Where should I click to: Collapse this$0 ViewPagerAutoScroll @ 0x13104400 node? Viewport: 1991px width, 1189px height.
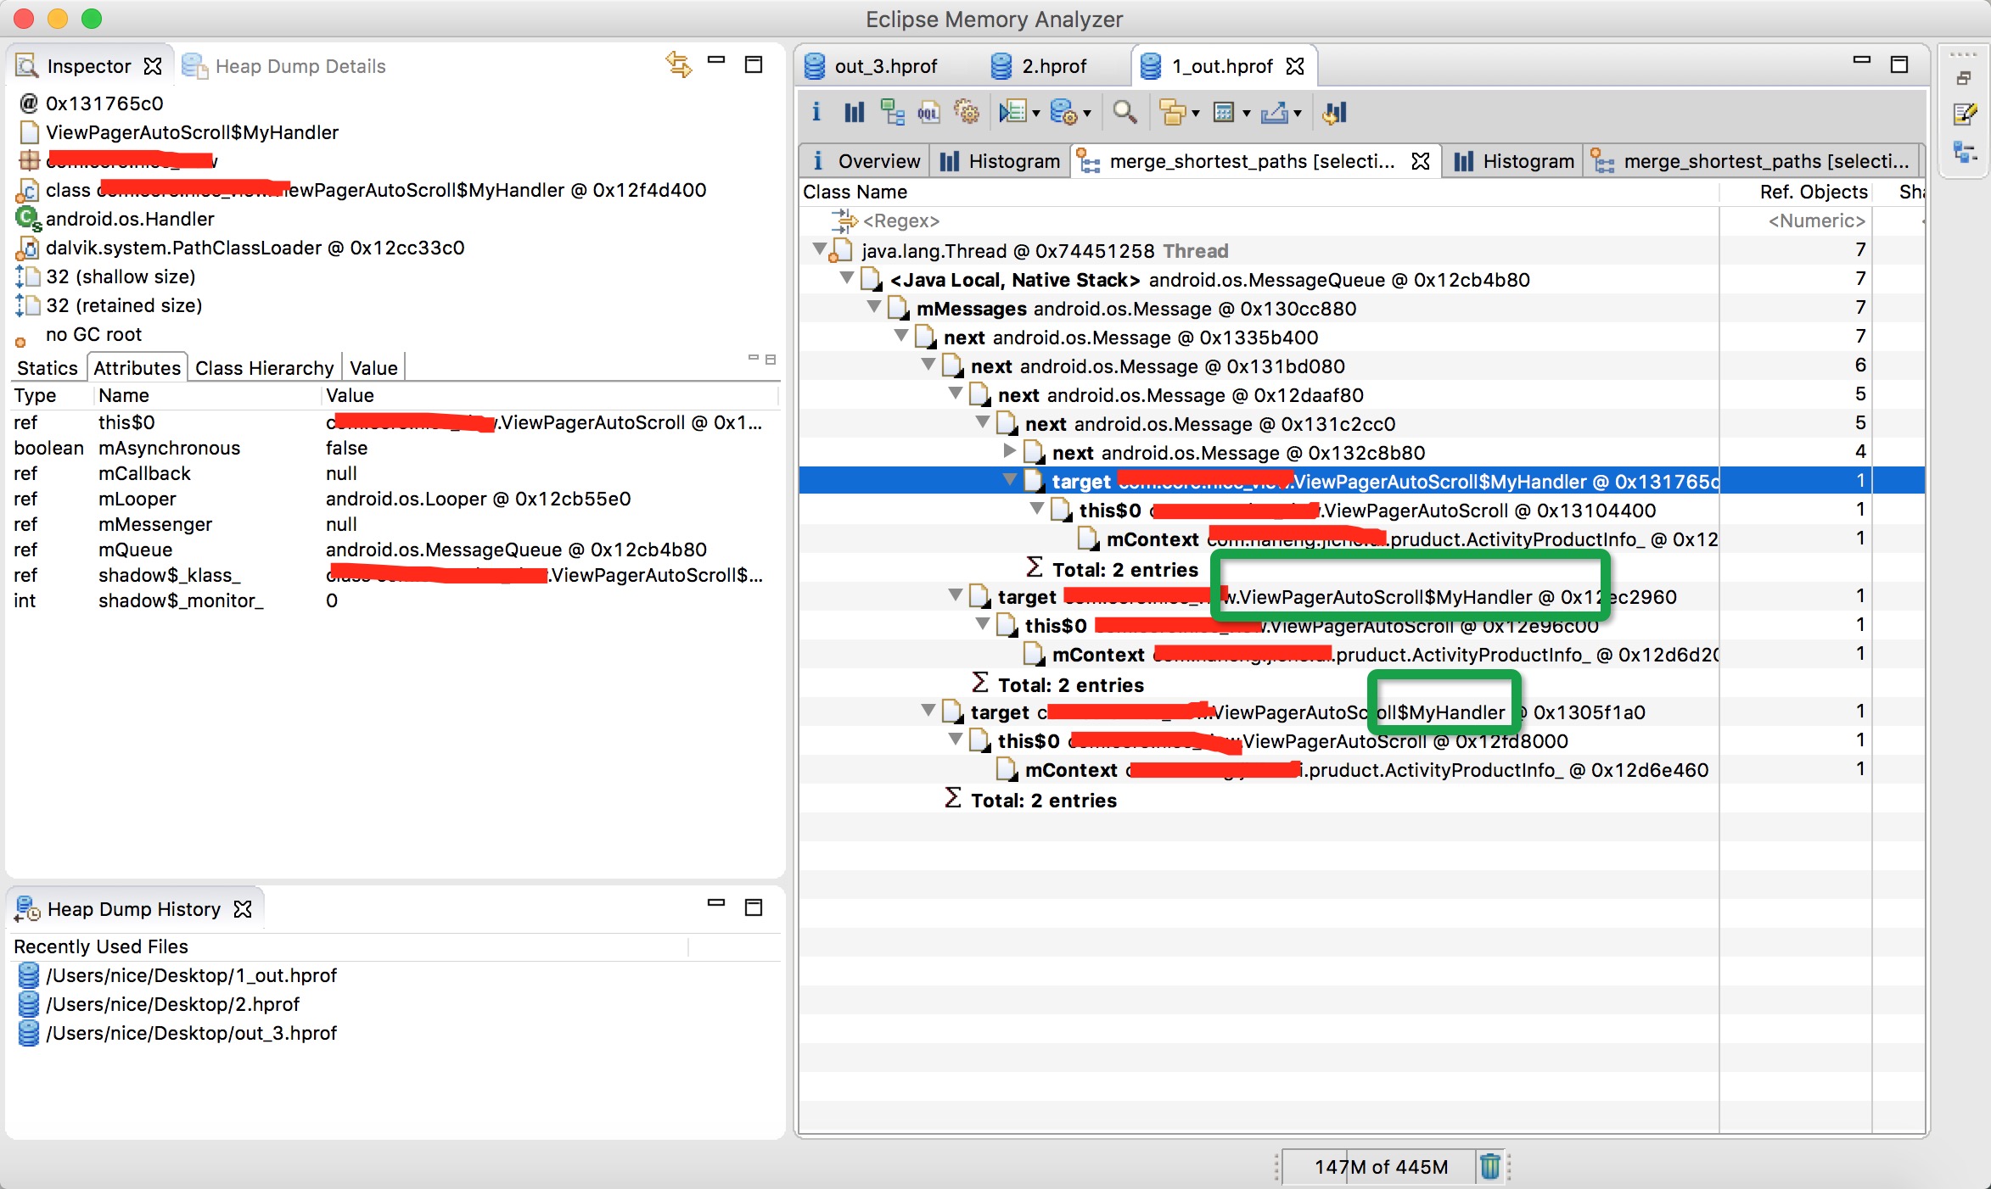pyautogui.click(x=1036, y=509)
